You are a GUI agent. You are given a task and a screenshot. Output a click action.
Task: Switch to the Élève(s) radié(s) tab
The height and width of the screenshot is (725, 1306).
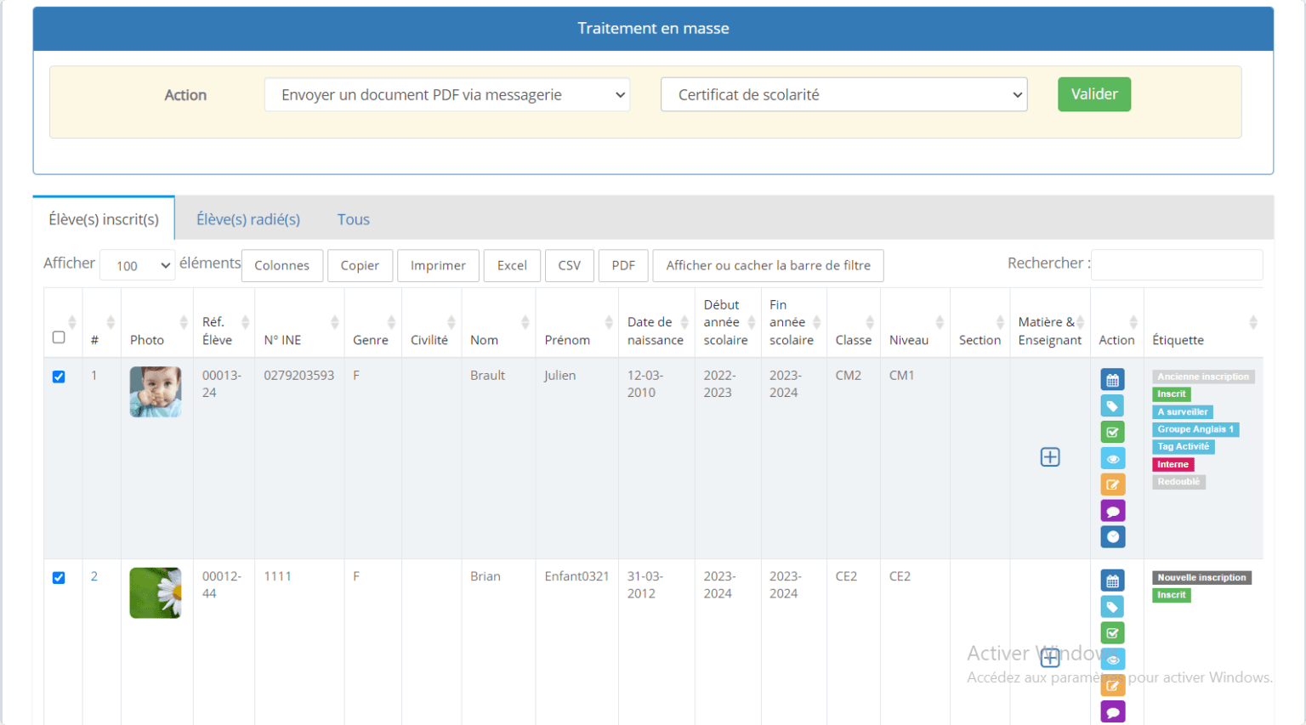[x=248, y=219]
